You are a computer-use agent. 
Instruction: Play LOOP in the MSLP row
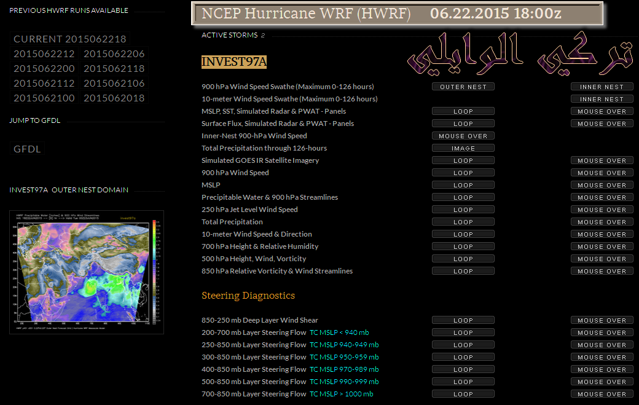(x=463, y=185)
